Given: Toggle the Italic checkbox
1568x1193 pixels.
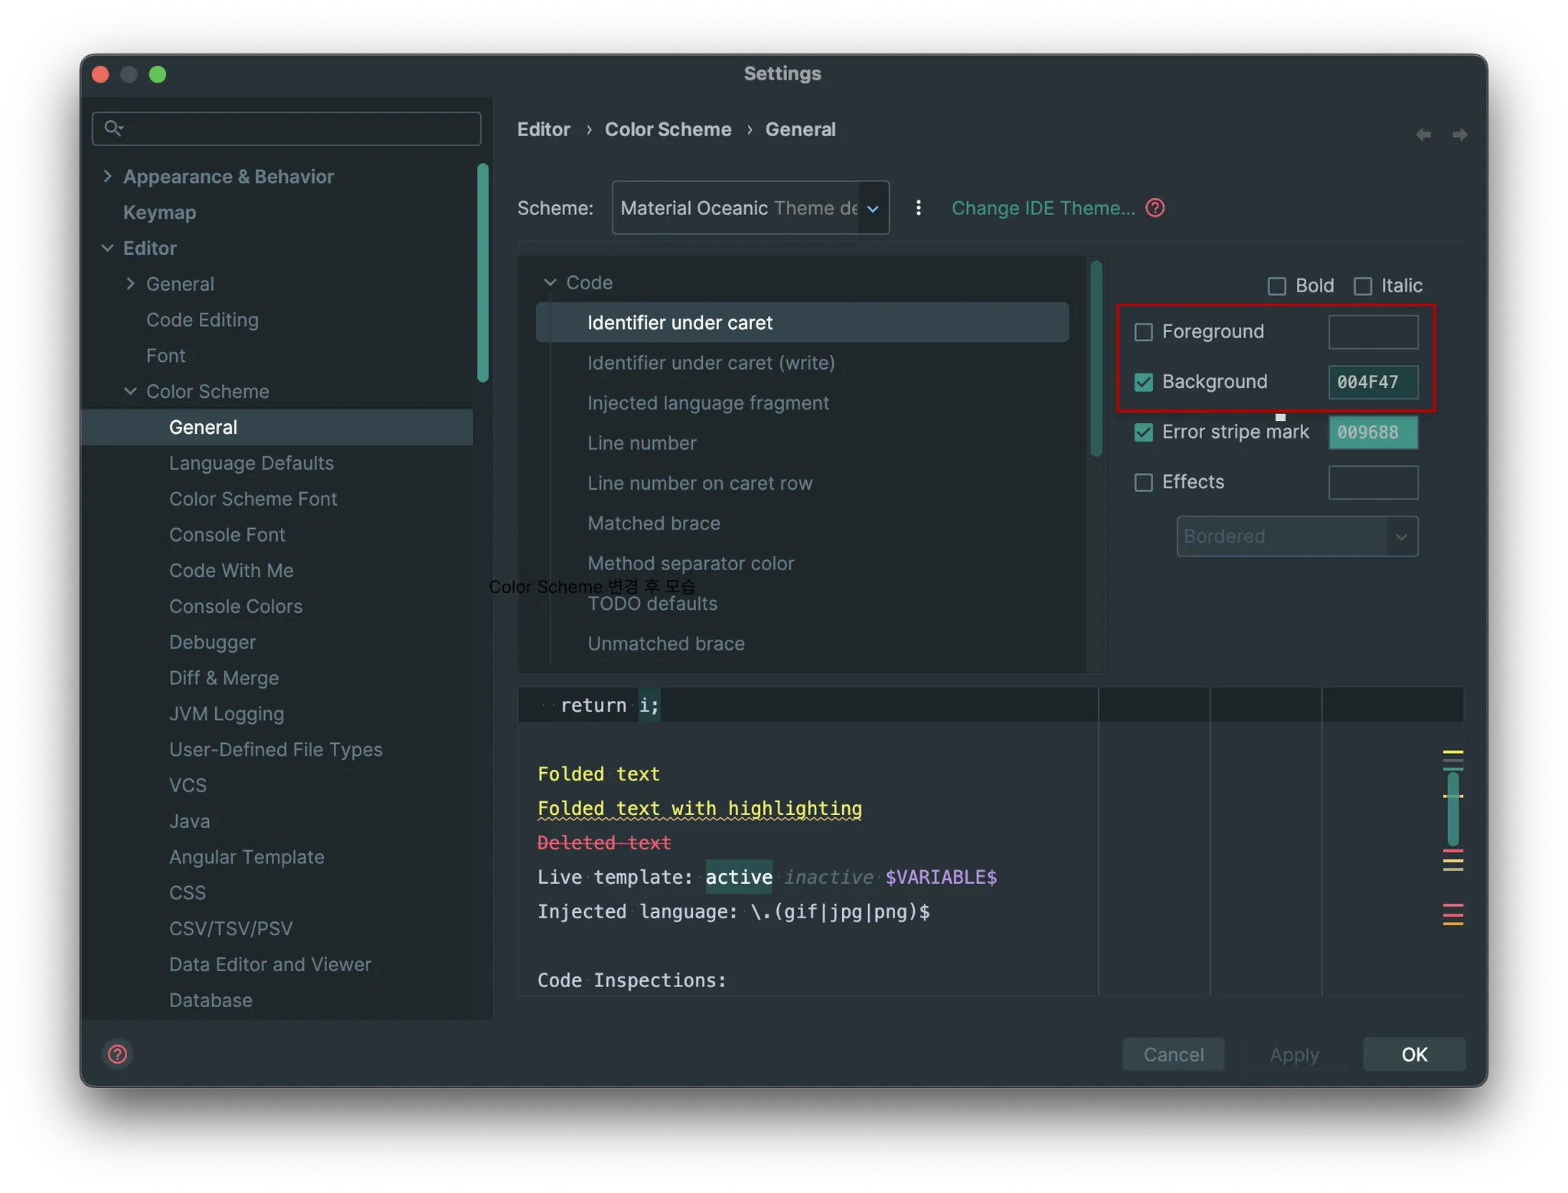Looking at the screenshot, I should (x=1362, y=286).
